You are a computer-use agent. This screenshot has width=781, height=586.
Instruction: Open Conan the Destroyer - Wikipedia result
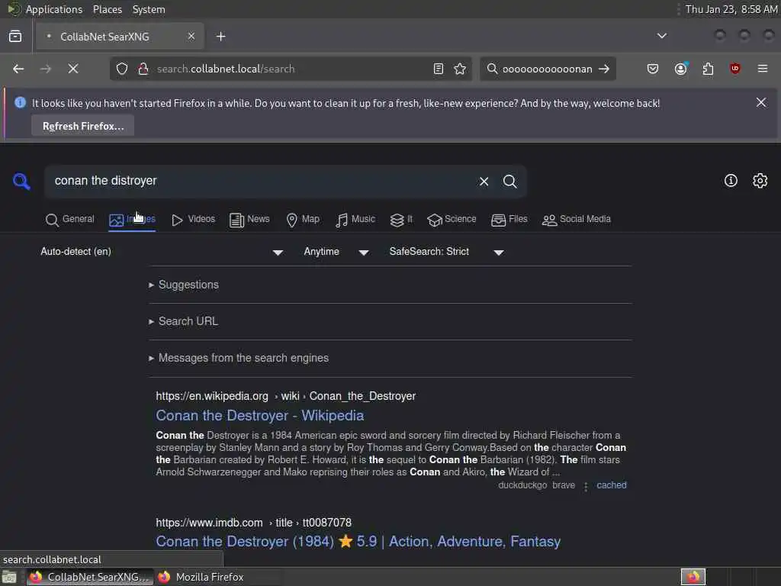click(259, 416)
